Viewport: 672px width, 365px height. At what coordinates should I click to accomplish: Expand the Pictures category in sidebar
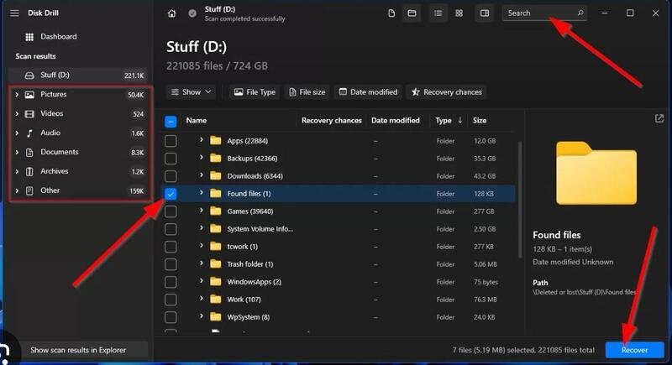(x=17, y=95)
